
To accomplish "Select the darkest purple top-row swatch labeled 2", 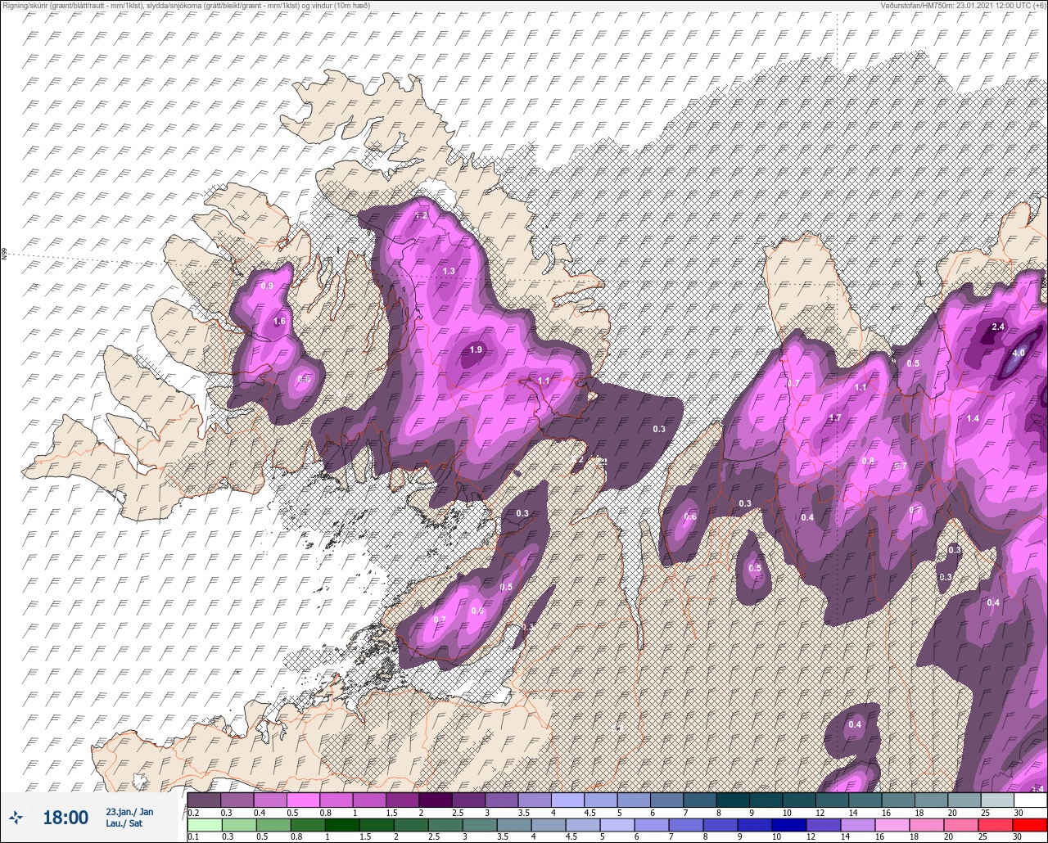I will [436, 800].
